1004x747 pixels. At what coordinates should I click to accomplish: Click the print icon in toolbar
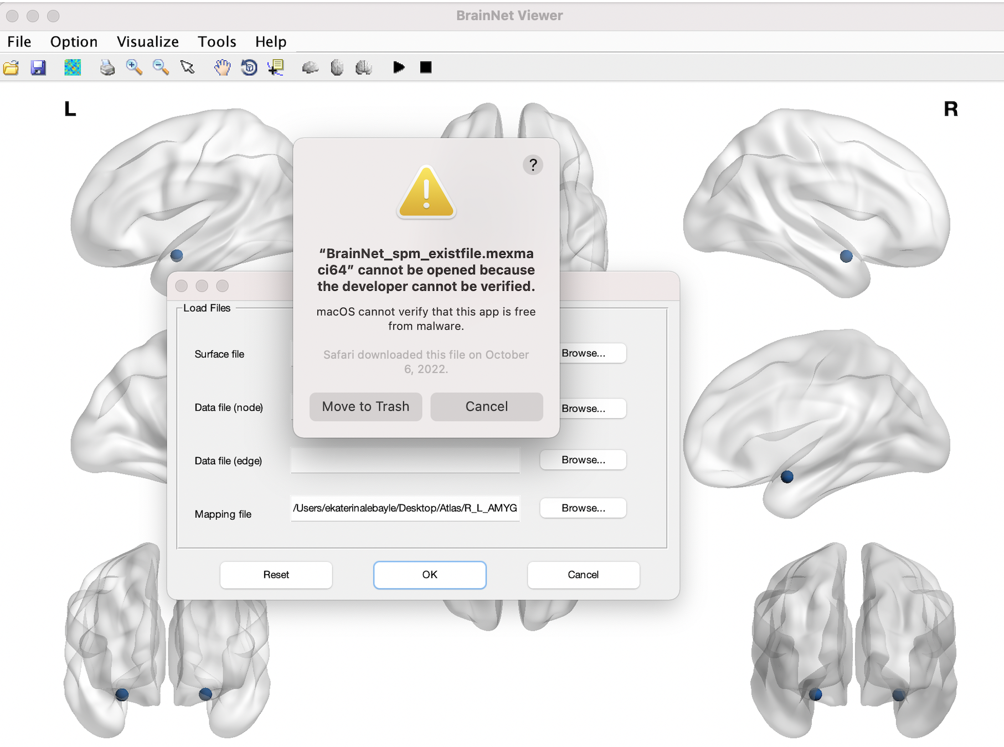107,68
